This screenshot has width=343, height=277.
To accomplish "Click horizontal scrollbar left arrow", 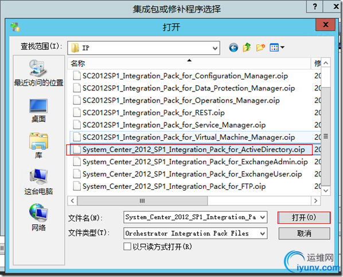I will tap(73, 201).
